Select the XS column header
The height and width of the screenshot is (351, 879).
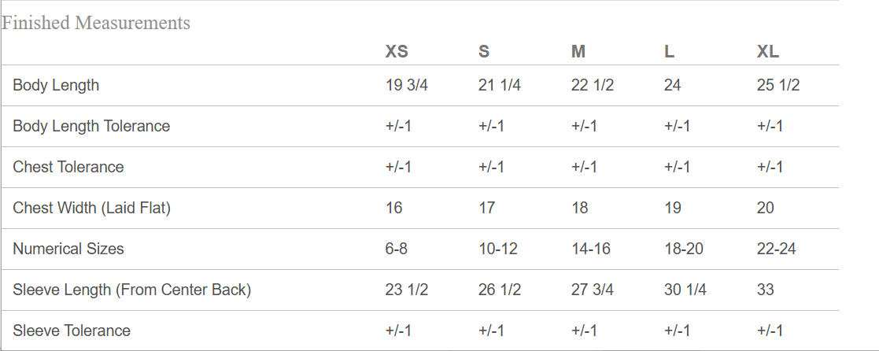397,52
